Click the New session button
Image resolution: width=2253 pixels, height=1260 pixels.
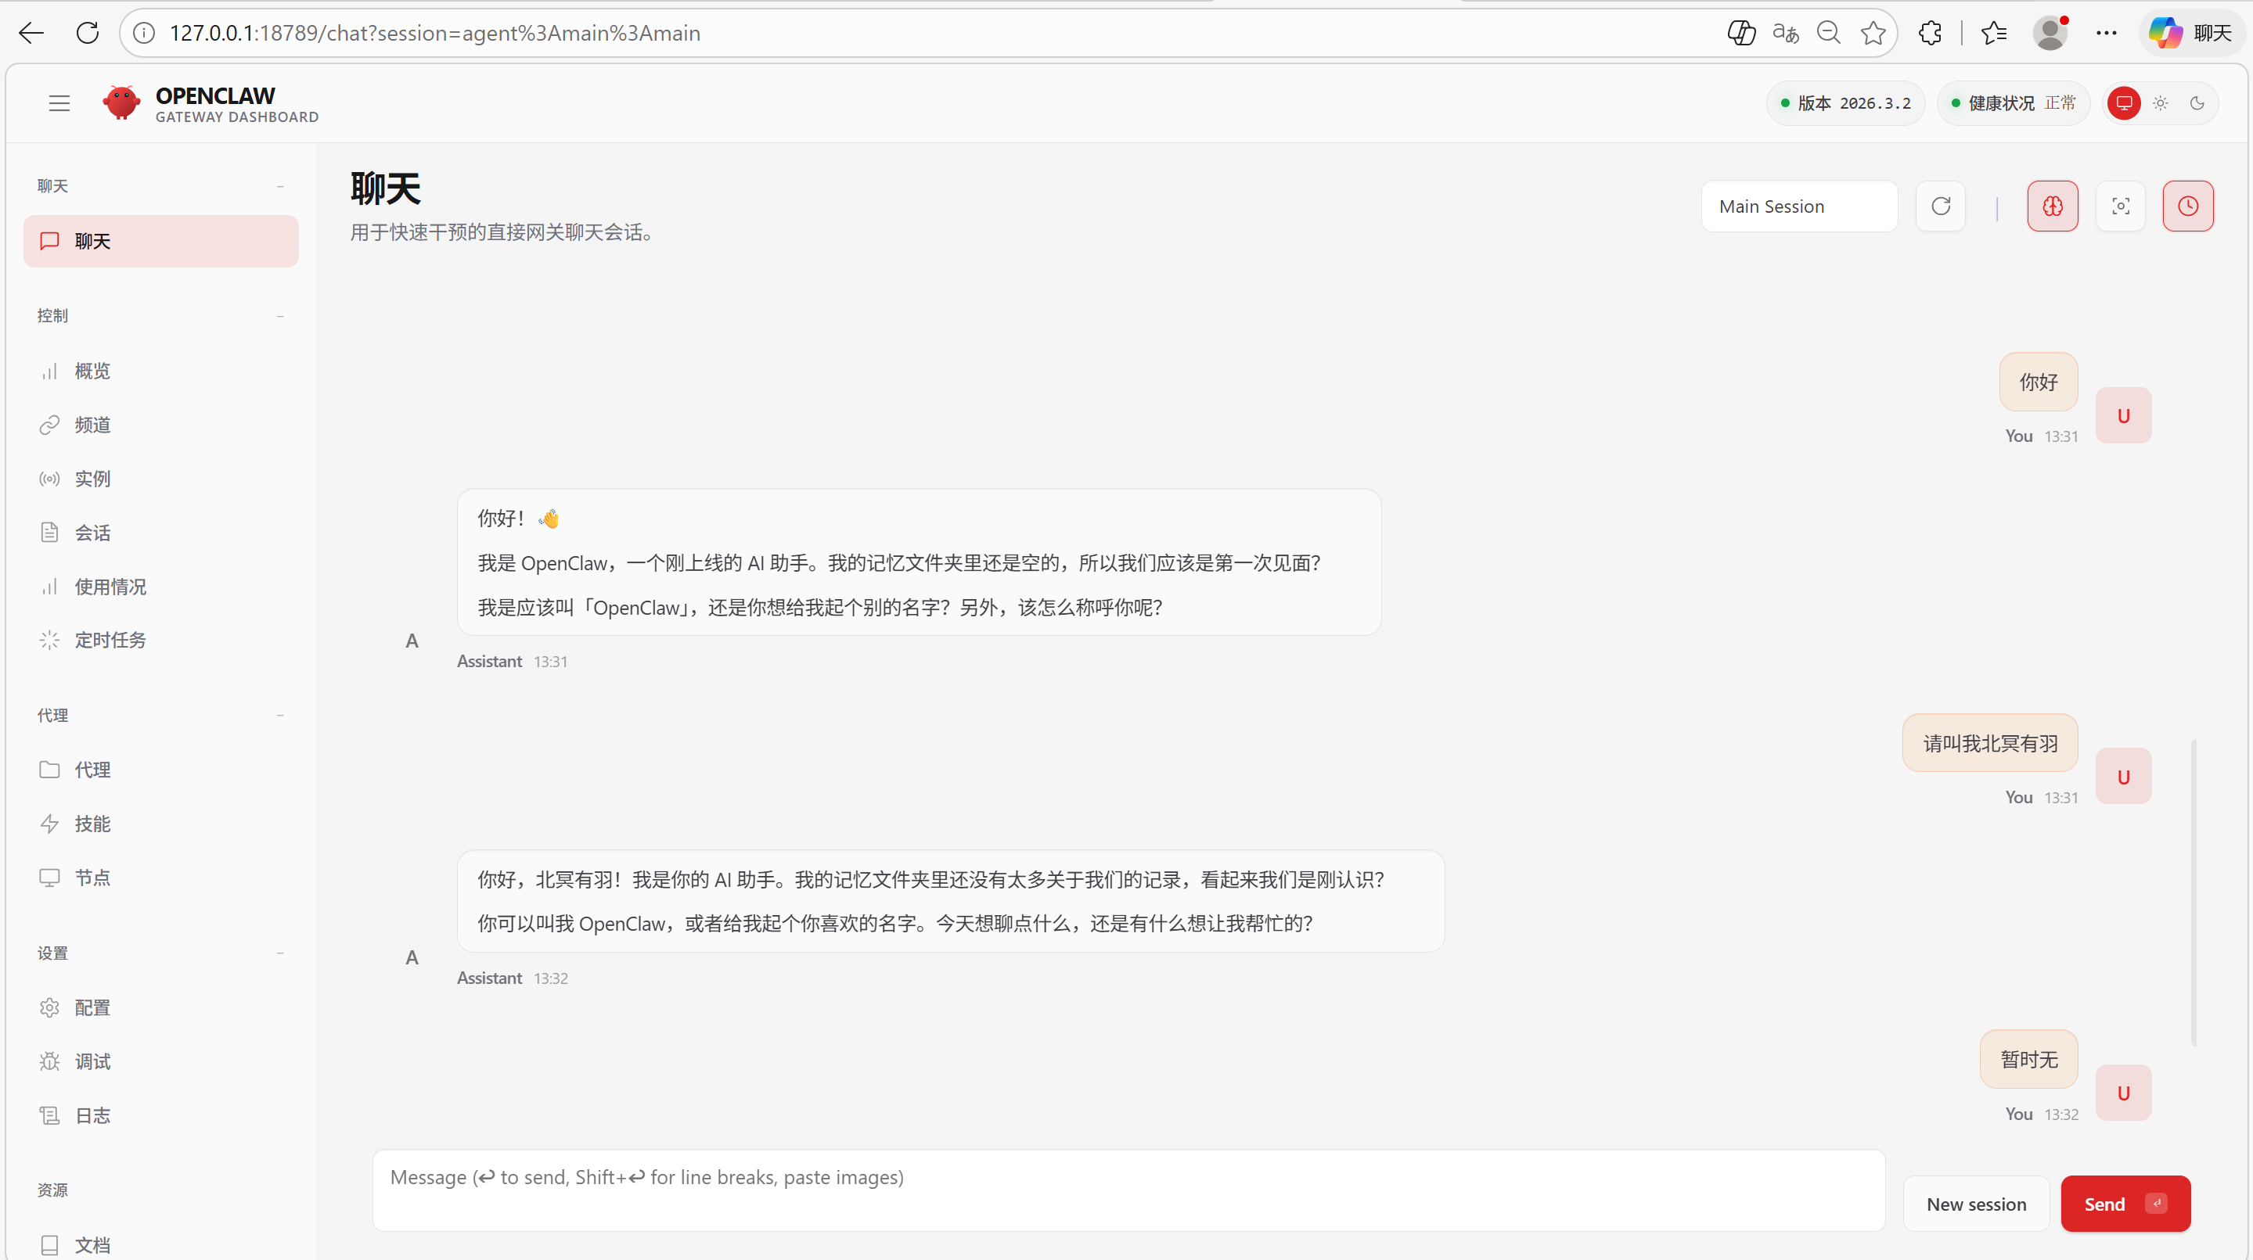coord(1976,1204)
